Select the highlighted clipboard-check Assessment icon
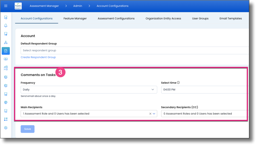Screen dimensions: 256x145 6,51
